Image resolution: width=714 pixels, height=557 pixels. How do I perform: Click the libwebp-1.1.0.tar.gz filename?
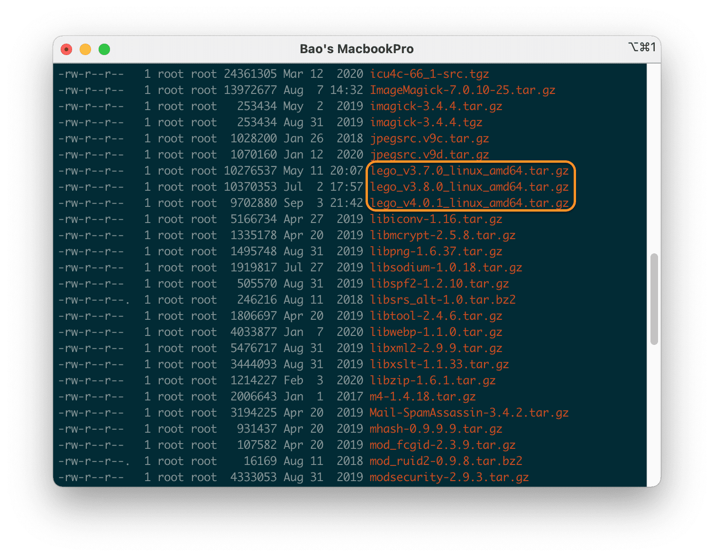point(436,332)
